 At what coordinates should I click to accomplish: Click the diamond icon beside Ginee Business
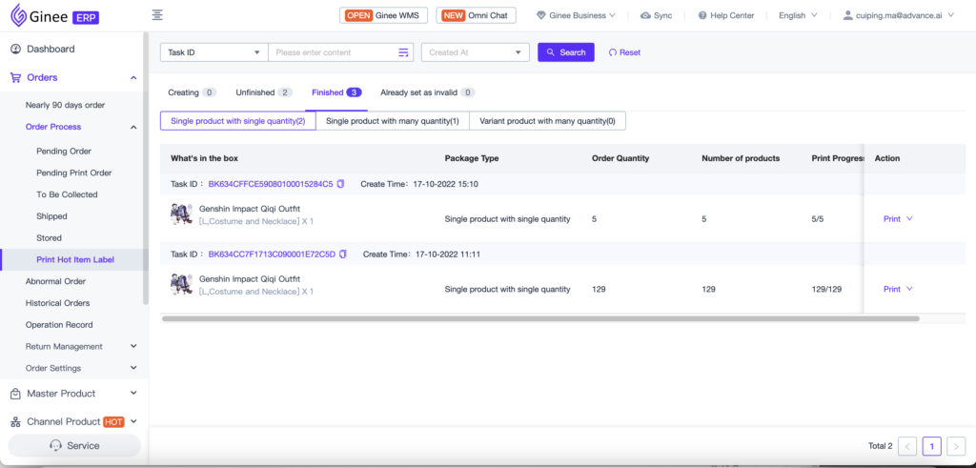[541, 15]
